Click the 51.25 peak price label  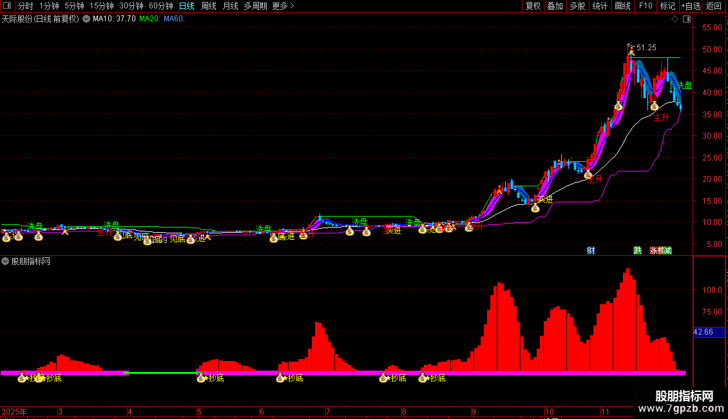tap(646, 48)
